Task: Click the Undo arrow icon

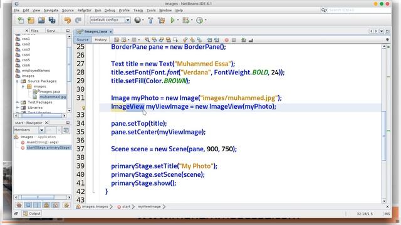Action: click(x=68, y=20)
